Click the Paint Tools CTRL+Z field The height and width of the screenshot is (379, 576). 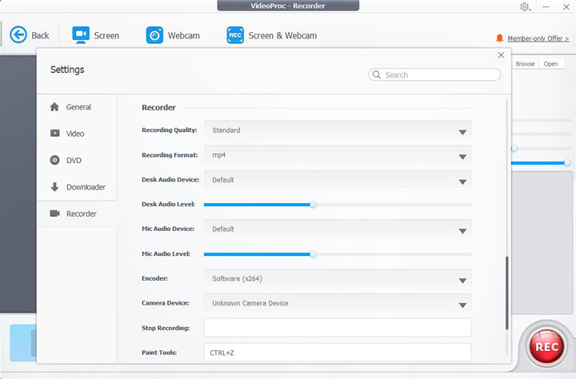point(338,353)
